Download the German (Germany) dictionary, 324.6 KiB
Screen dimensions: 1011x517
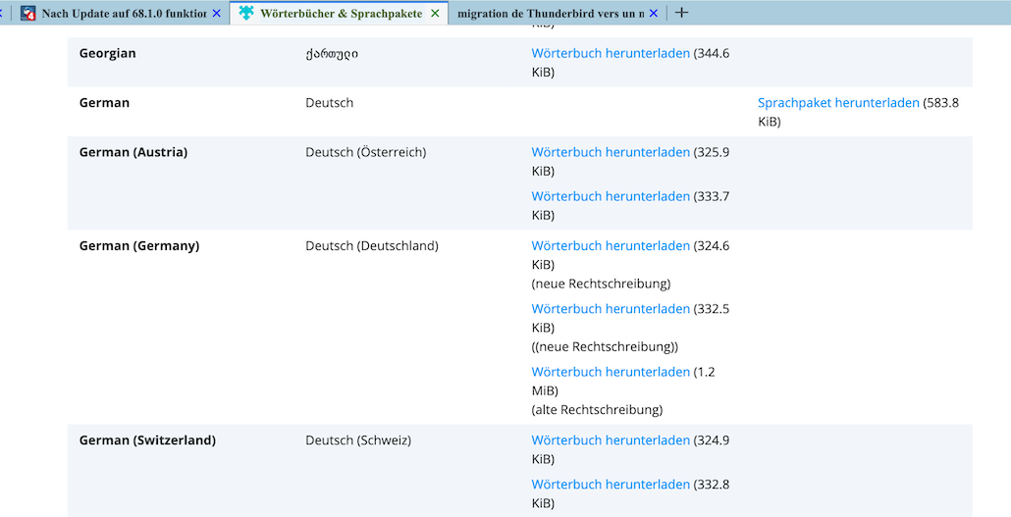[611, 246]
